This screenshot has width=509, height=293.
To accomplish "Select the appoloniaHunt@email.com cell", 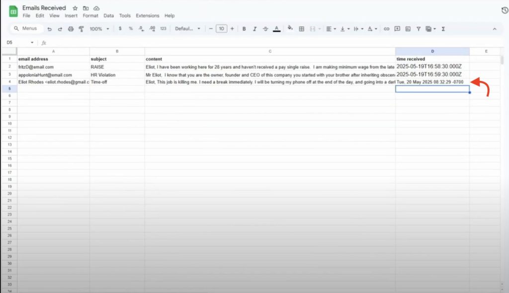I will [x=54, y=74].
